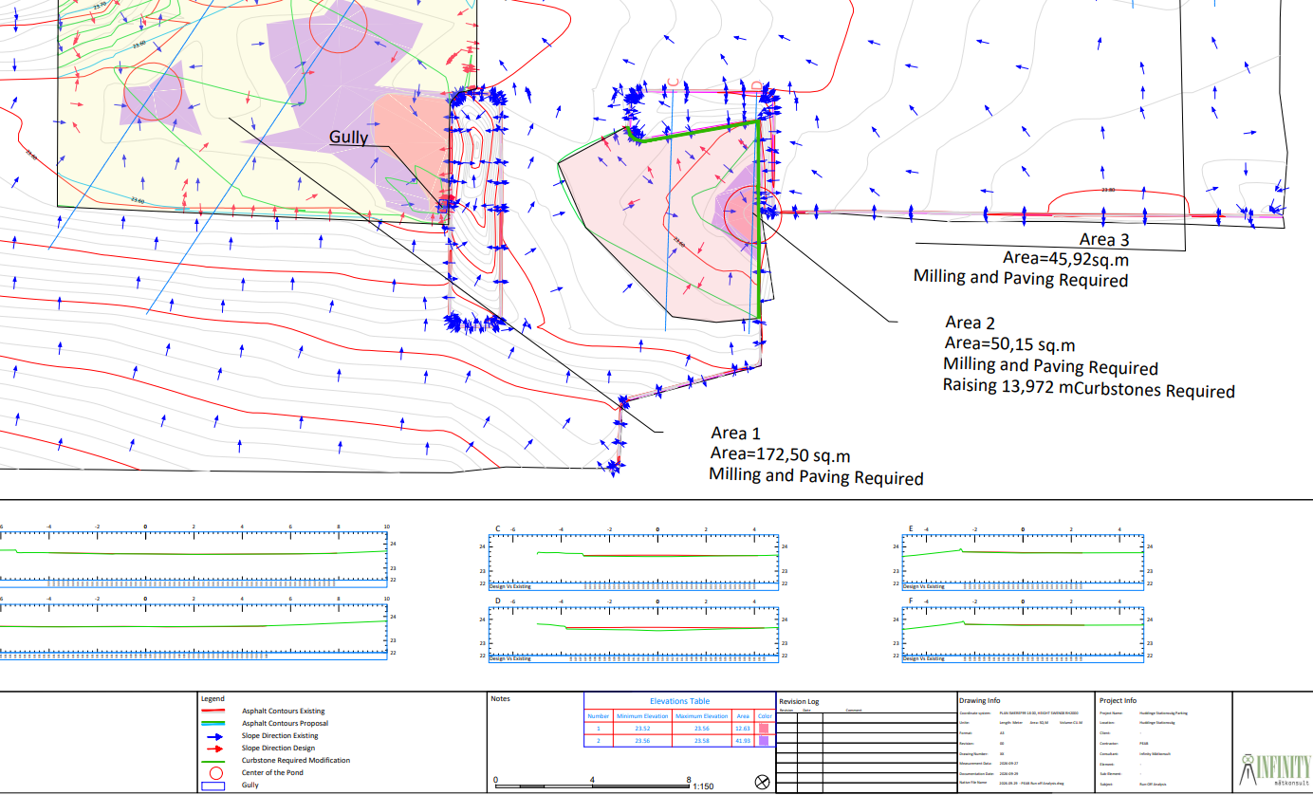This screenshot has height=795, width=1313.
Task: Click 'Minimum Elevation' column header
Action: click(642, 716)
